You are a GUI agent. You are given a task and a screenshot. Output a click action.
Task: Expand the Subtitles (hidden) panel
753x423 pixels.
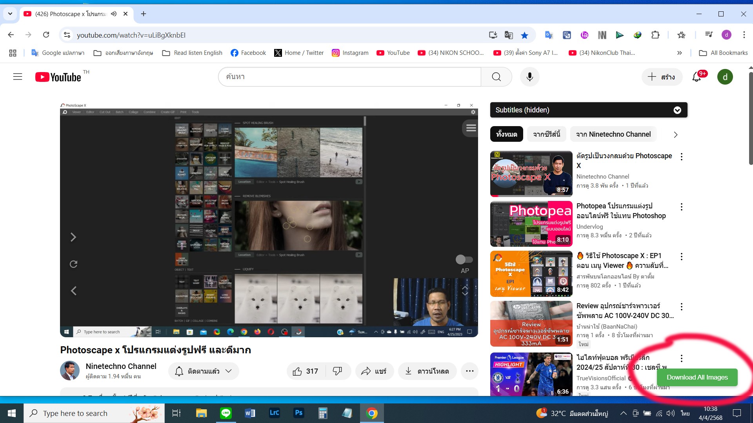(x=588, y=110)
